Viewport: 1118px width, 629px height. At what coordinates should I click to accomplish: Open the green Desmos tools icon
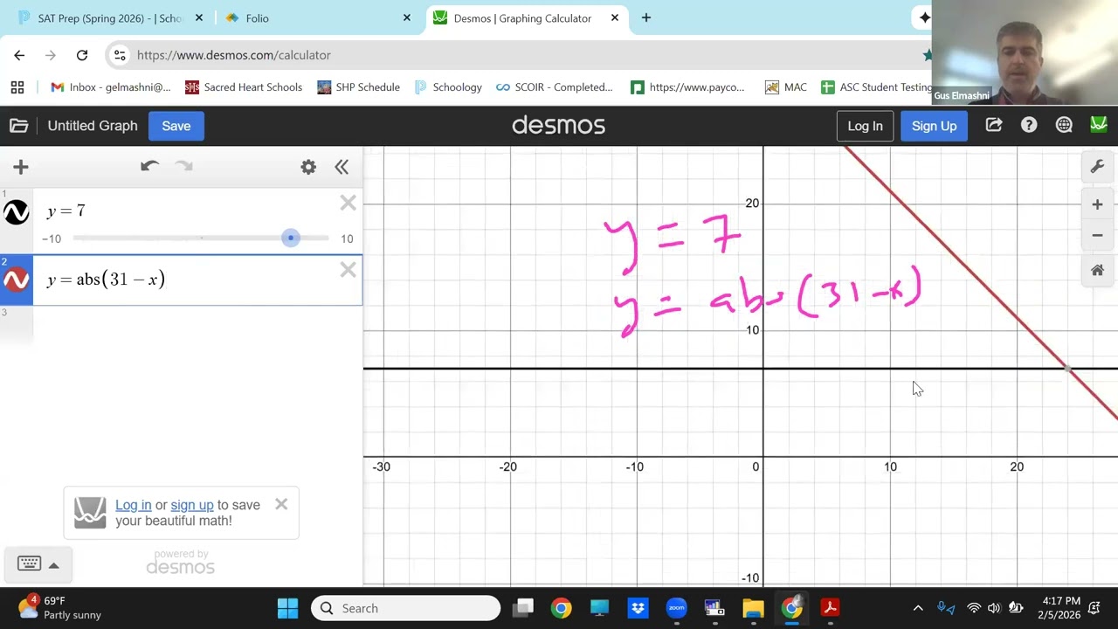tap(1099, 126)
